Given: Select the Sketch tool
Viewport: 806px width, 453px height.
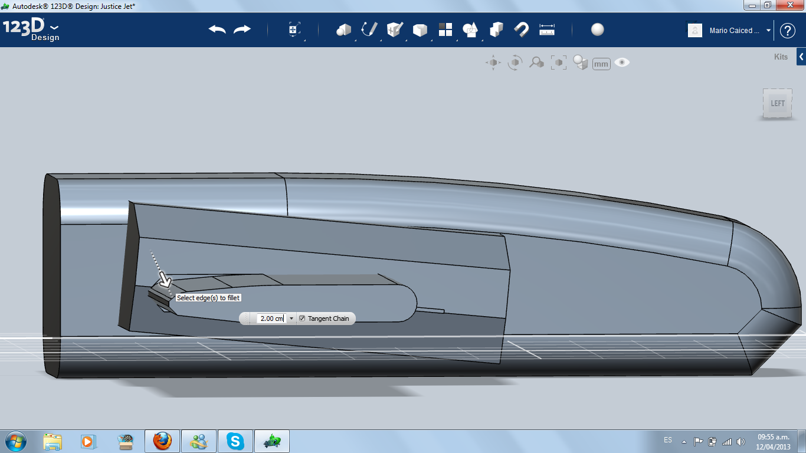Looking at the screenshot, I should click(x=369, y=29).
